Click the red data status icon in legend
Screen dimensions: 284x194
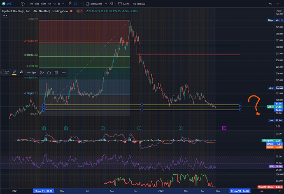(81, 11)
